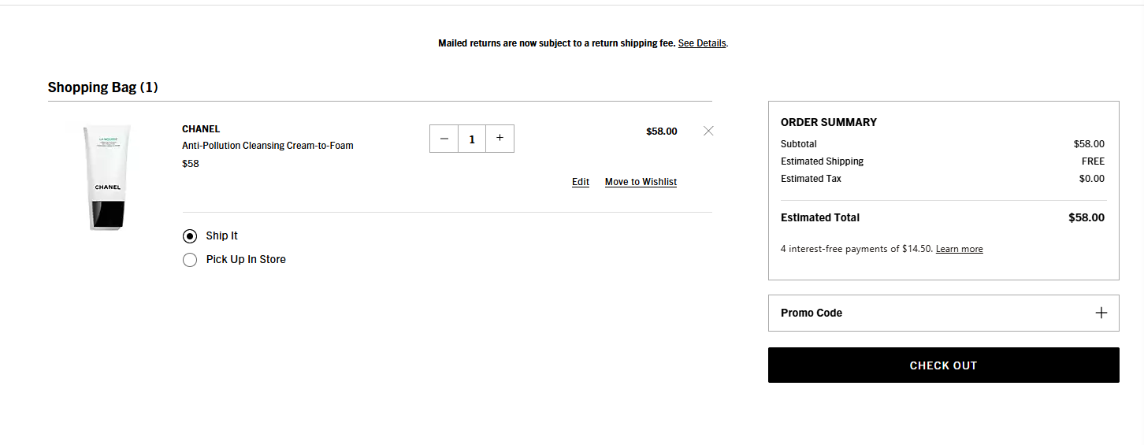Open the CHANEL brand name link

[x=201, y=129]
